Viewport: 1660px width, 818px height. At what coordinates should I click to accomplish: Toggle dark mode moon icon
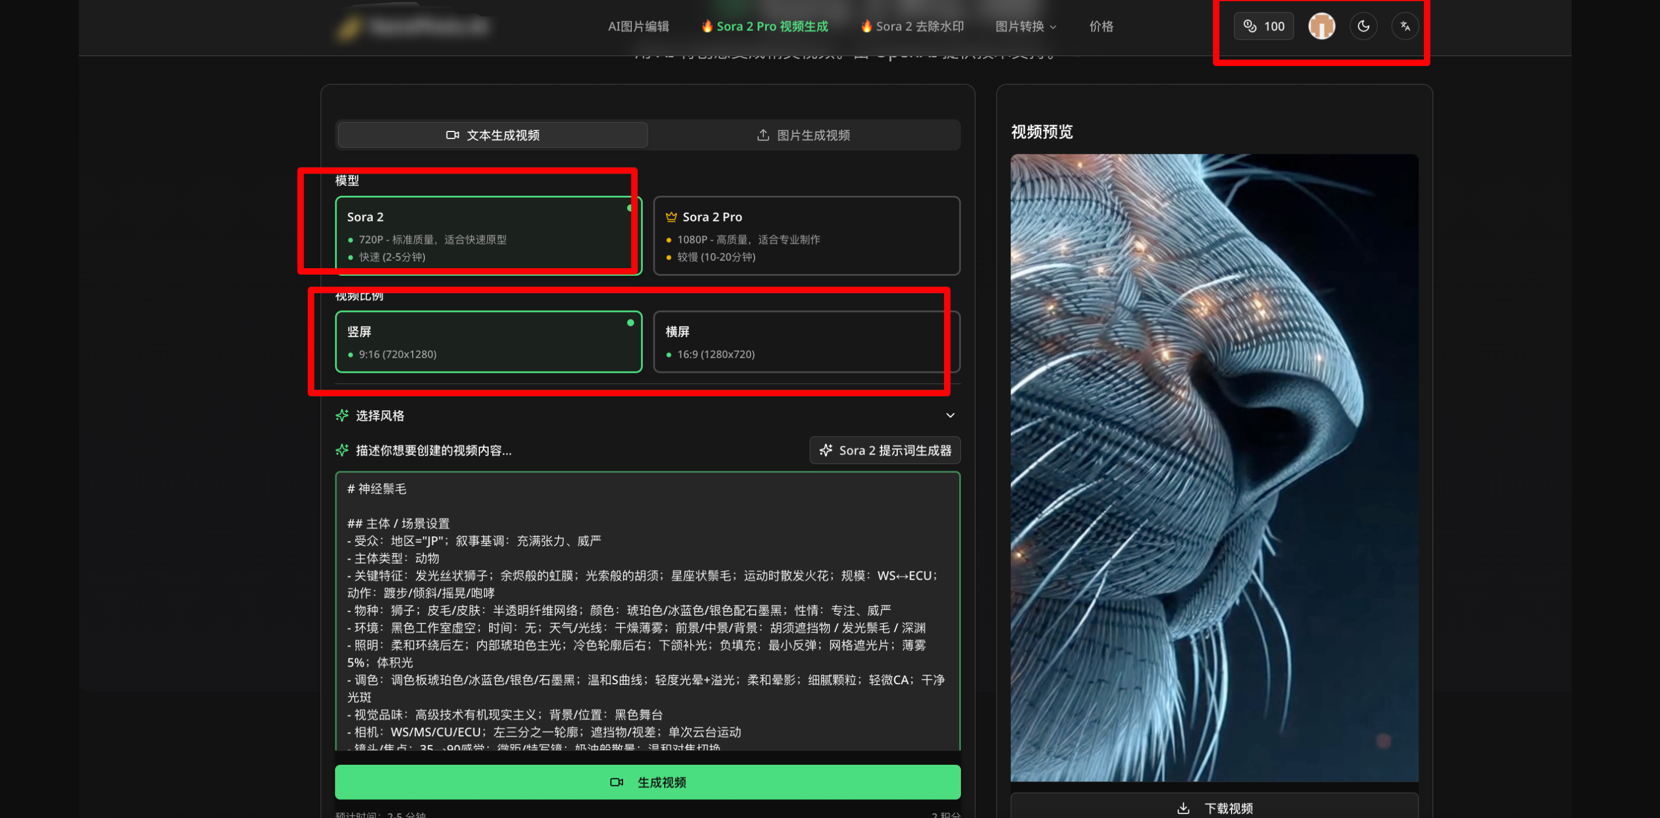pyautogui.click(x=1363, y=26)
